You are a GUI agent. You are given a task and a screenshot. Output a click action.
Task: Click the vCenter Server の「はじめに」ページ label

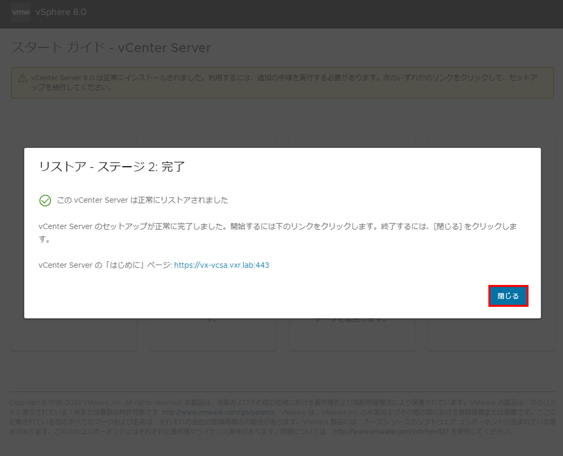(105, 265)
